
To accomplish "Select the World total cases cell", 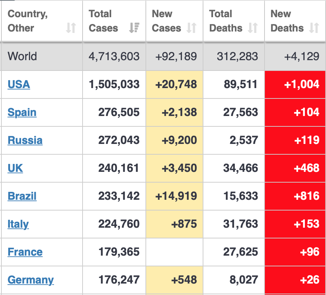I will coord(114,57).
